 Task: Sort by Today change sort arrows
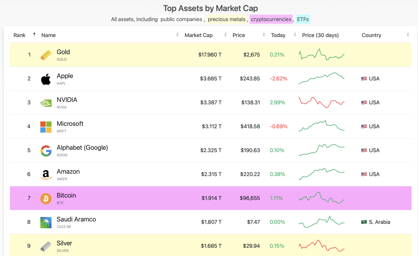pos(295,35)
